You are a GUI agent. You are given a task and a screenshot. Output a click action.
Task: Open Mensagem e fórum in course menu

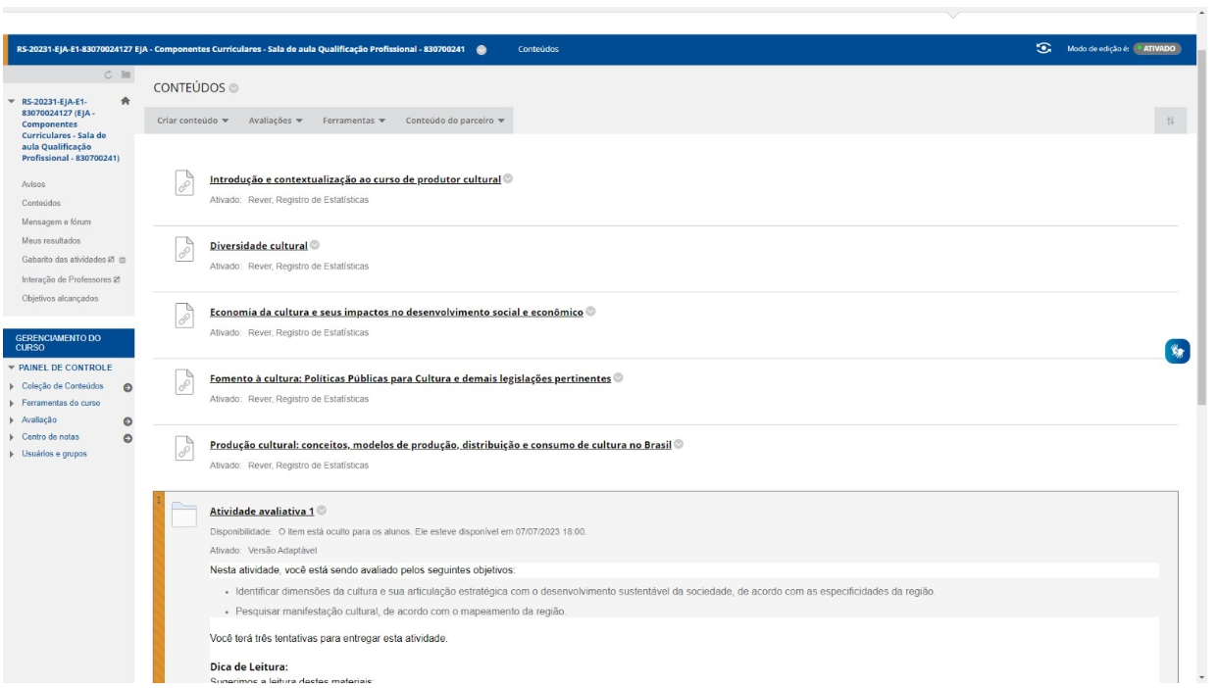(56, 221)
